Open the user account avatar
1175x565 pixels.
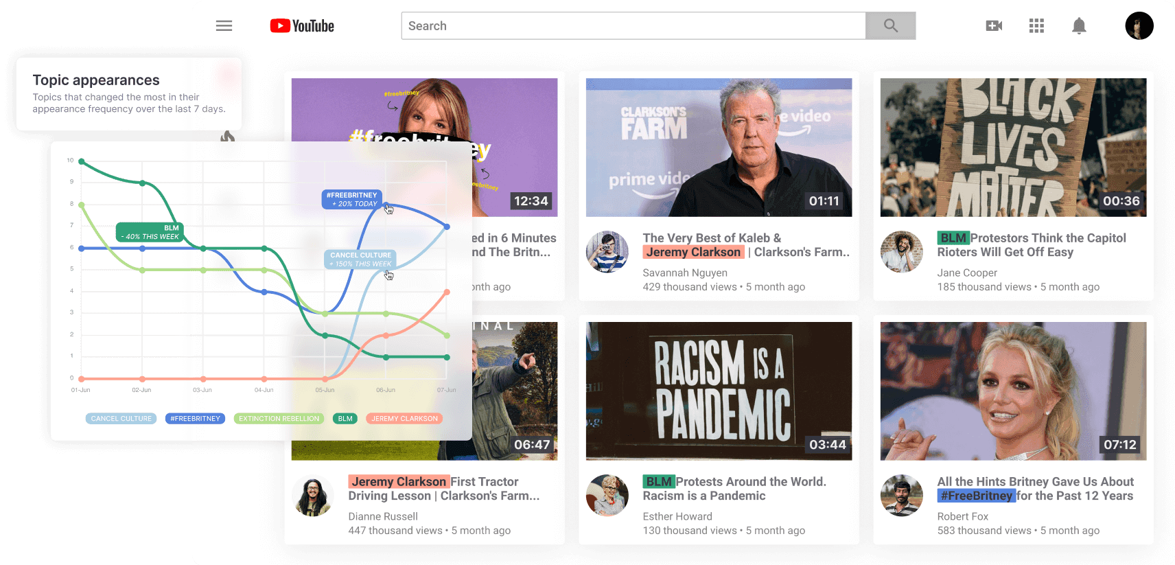pyautogui.click(x=1139, y=26)
